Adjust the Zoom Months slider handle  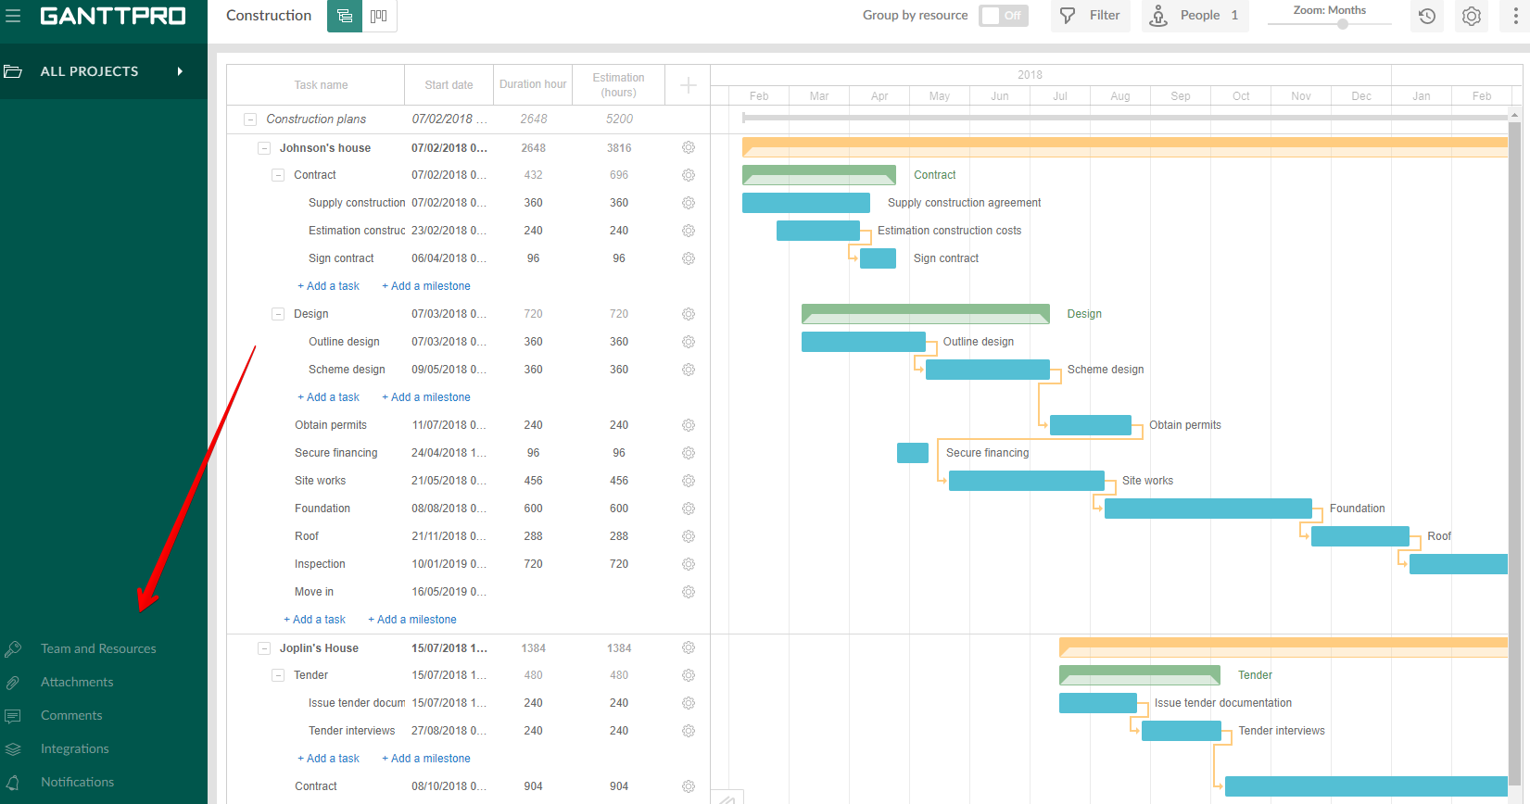1342,24
